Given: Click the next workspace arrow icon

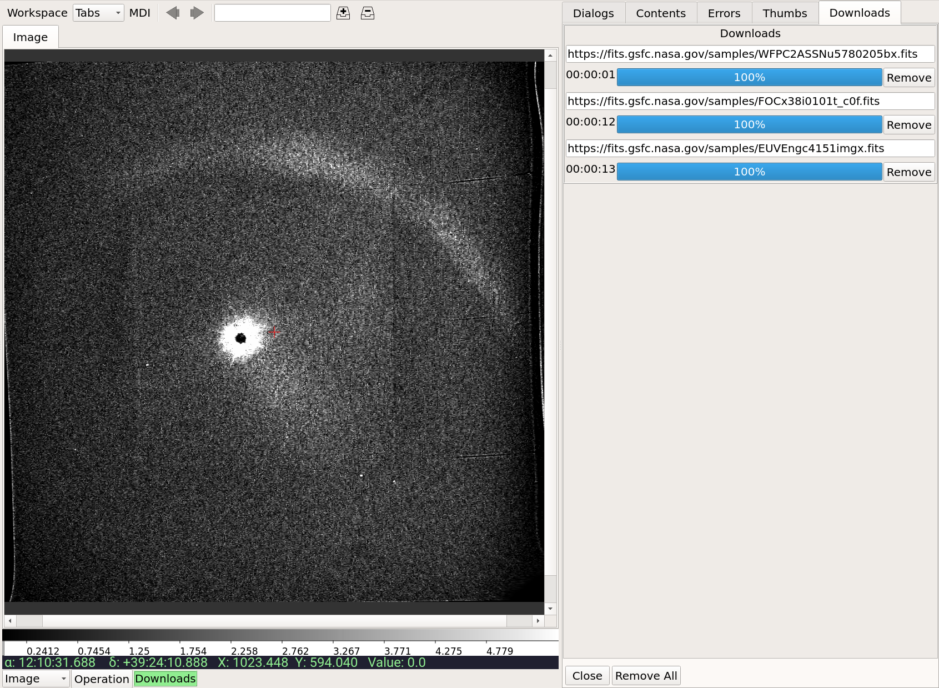Looking at the screenshot, I should pos(197,13).
